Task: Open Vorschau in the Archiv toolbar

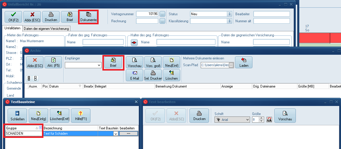Action: [134, 63]
